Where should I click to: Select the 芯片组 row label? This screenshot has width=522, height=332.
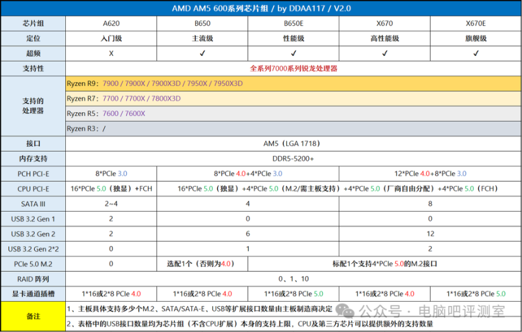coord(33,23)
